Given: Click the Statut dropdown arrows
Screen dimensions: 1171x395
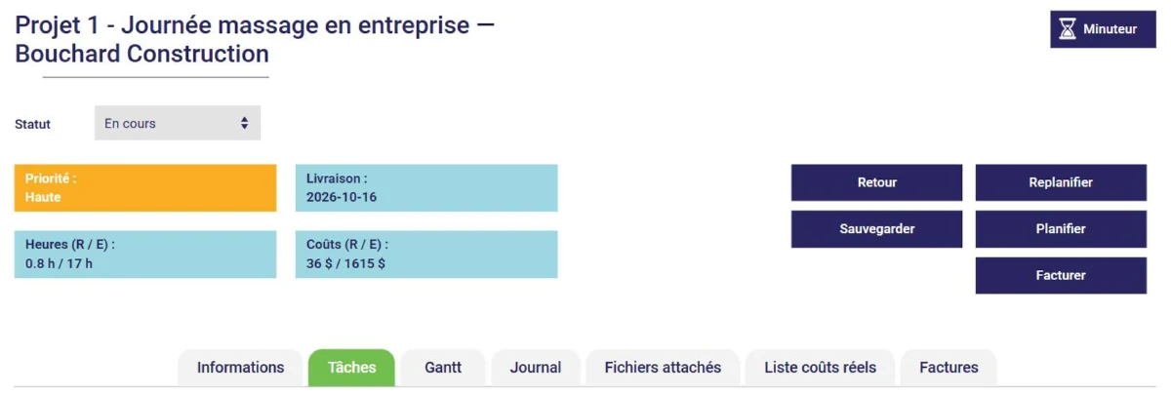Looking at the screenshot, I should click(x=244, y=124).
